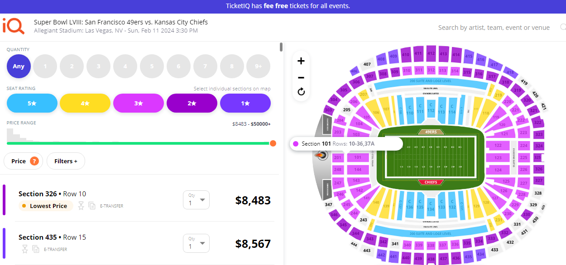Click the event search input field
The width and height of the screenshot is (566, 265).
coord(494,28)
